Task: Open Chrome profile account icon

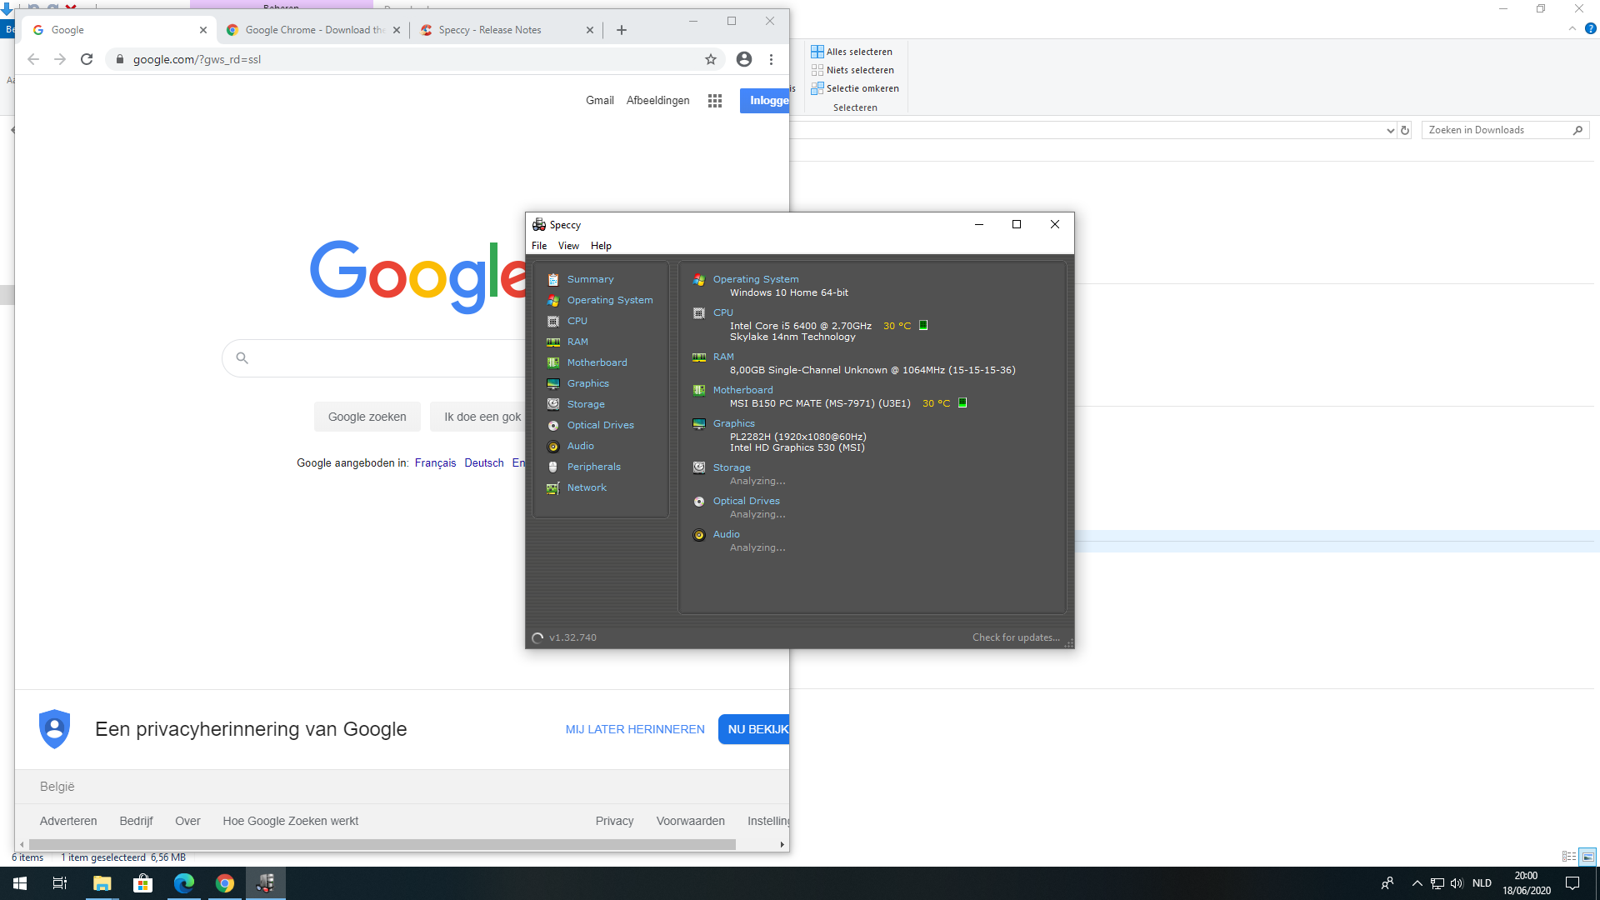Action: pos(744,59)
